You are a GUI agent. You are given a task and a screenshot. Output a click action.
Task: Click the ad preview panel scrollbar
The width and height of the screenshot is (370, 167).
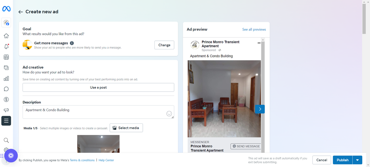(x=263, y=96)
